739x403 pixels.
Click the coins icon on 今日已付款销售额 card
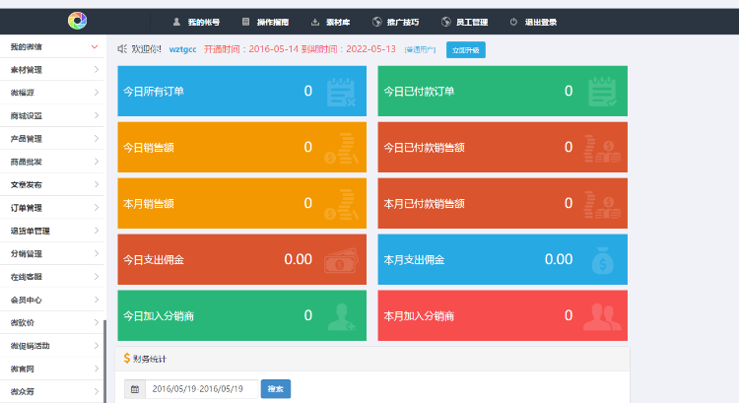602,148
